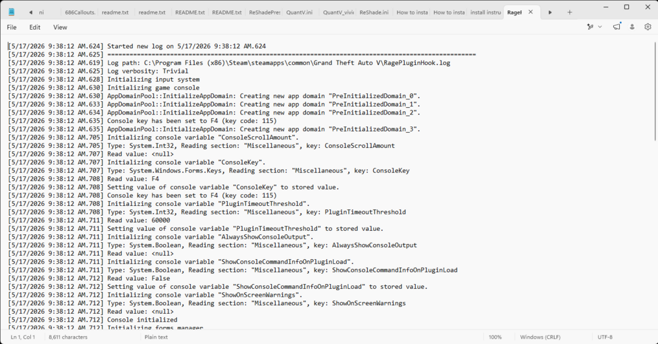Expand the Copilot dropdown chevron
This screenshot has width=658, height=344.
click(600, 27)
